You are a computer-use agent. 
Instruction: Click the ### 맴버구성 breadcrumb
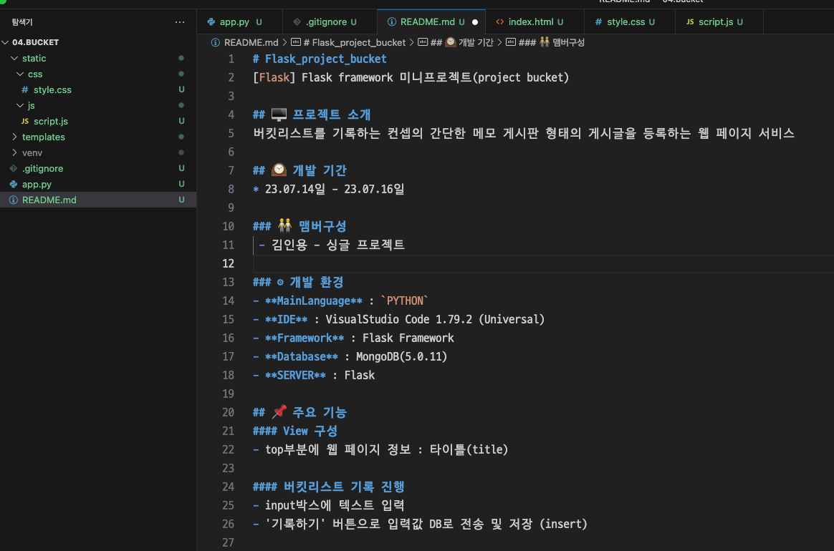coord(551,42)
